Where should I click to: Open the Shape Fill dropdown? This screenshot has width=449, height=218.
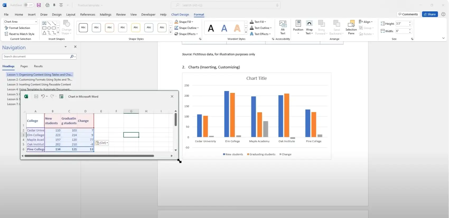184,22
